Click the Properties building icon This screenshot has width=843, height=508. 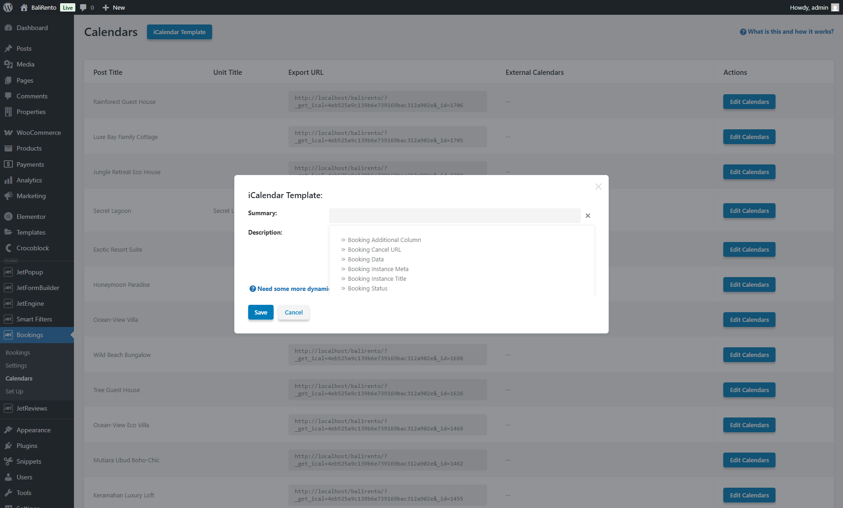pyautogui.click(x=8, y=112)
